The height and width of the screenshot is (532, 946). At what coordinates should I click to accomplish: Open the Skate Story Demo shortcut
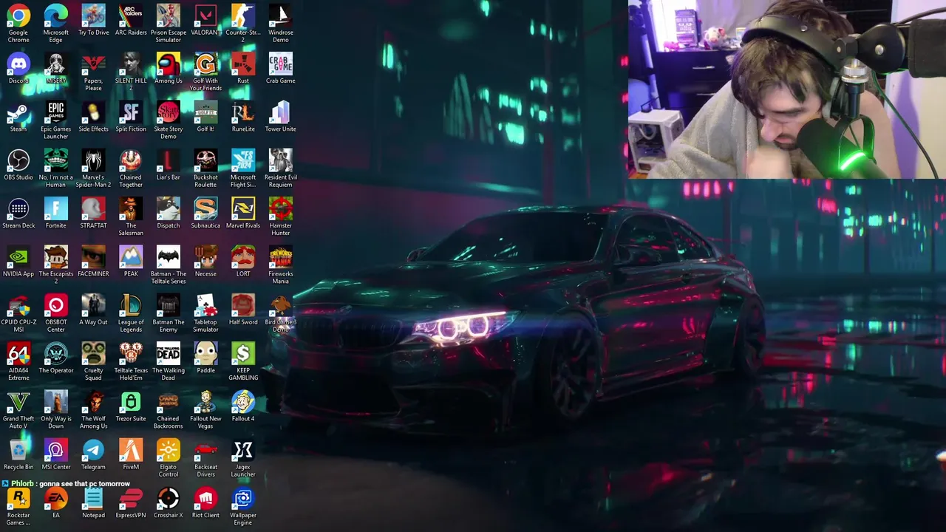(x=169, y=112)
